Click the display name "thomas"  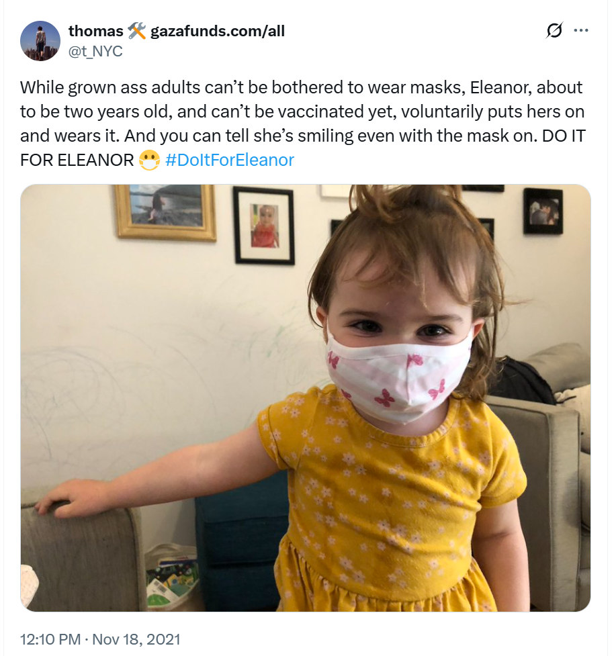(x=95, y=31)
